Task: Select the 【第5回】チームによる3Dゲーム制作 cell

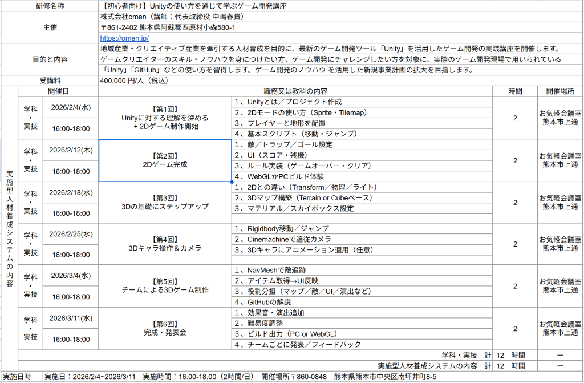Action: (x=165, y=285)
